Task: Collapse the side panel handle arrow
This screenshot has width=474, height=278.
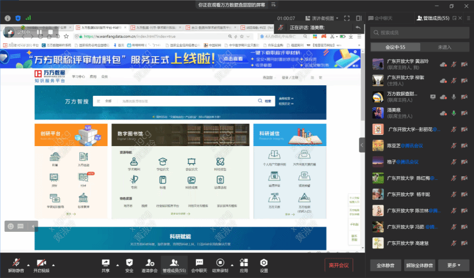Action: (362, 145)
